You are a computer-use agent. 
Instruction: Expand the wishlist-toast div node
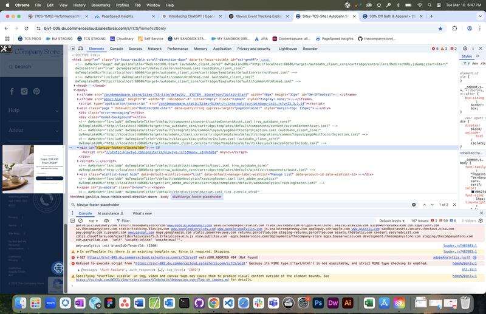78,174
